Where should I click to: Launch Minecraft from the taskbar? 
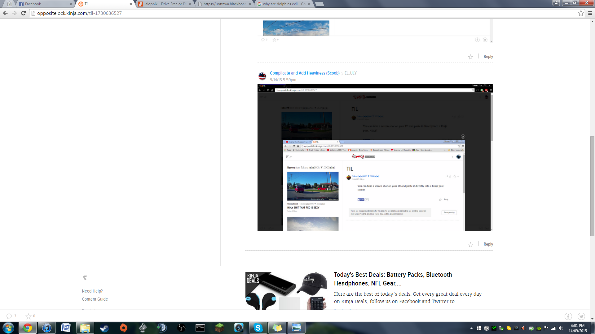pyautogui.click(x=219, y=328)
